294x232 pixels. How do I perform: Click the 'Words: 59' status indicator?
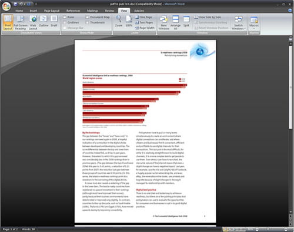point(28,229)
